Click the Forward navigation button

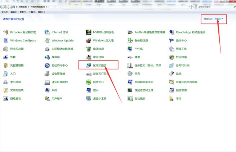(7, 7)
